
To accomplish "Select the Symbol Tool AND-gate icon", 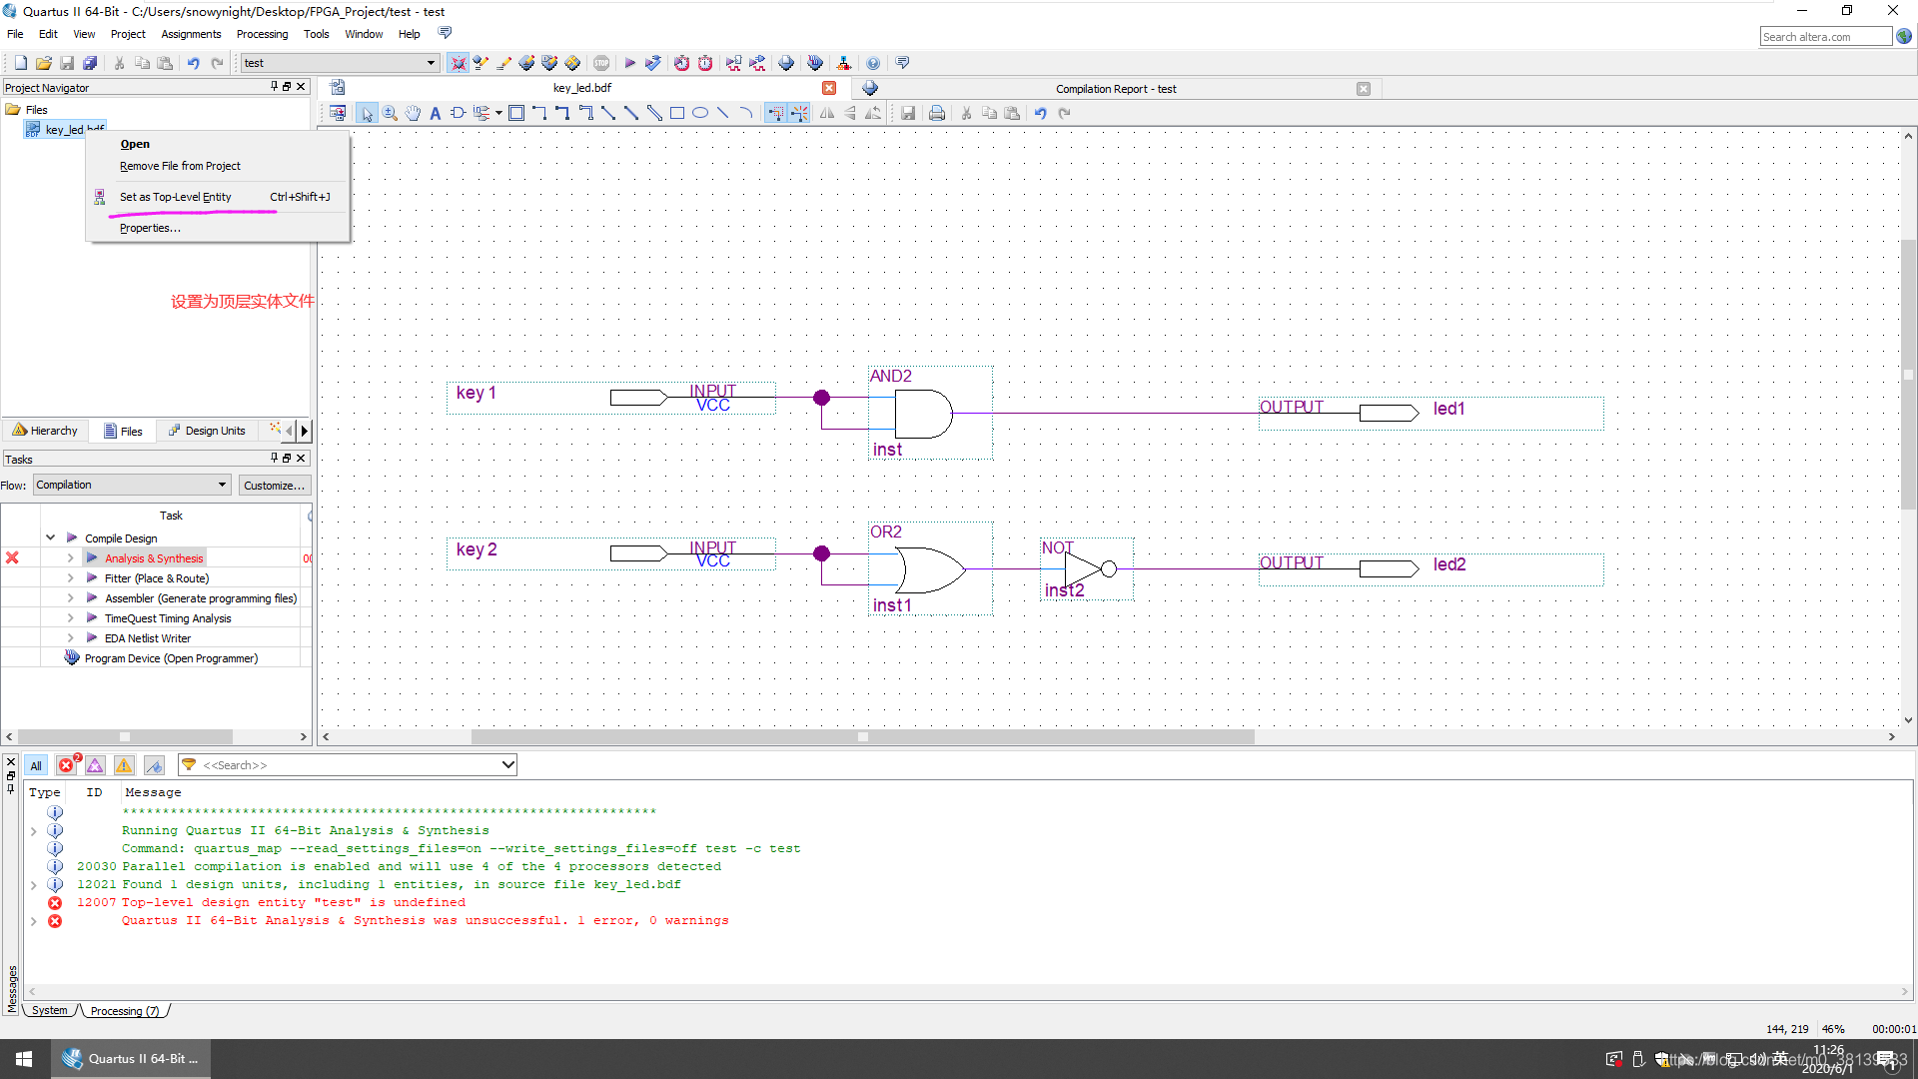I will (x=458, y=113).
